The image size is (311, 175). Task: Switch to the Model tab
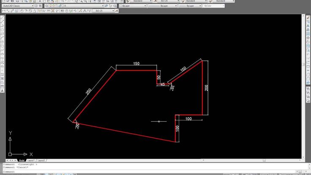click(x=22, y=160)
